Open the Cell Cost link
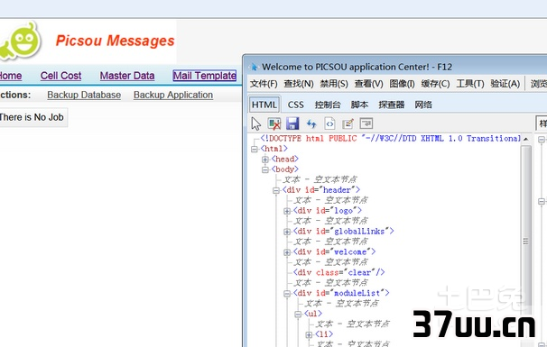Image resolution: width=547 pixels, height=347 pixels. pyautogui.click(x=60, y=76)
